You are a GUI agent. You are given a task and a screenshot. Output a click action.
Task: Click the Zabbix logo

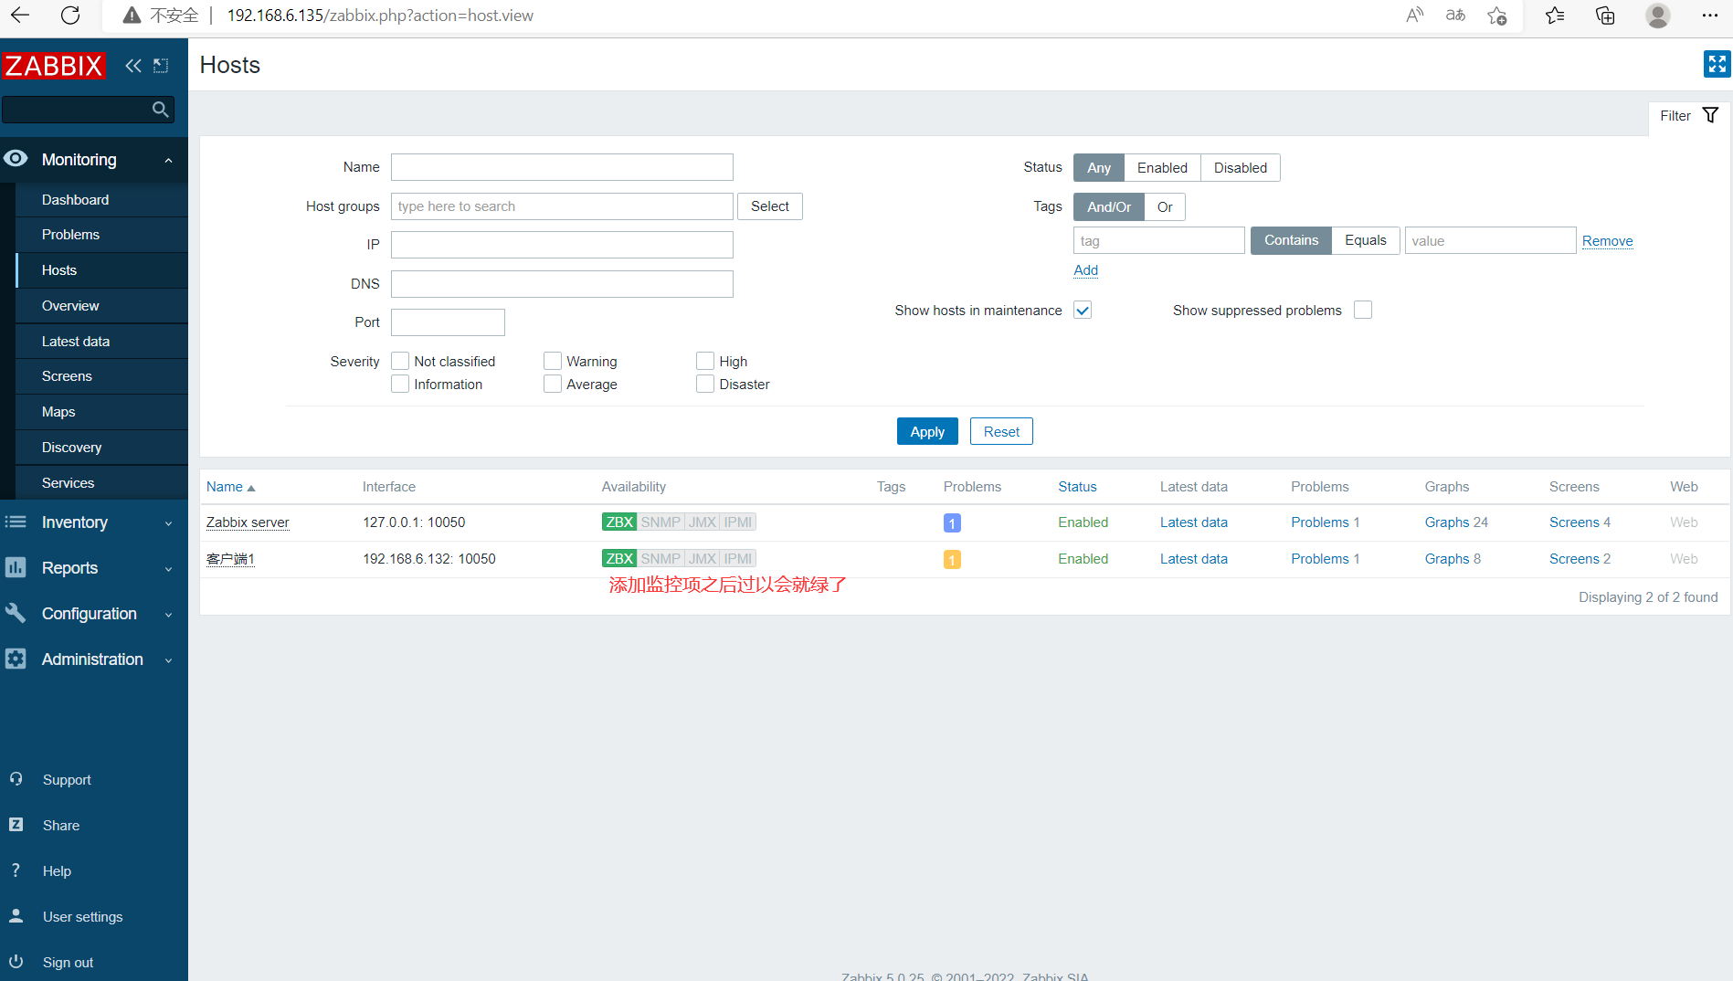[53, 66]
